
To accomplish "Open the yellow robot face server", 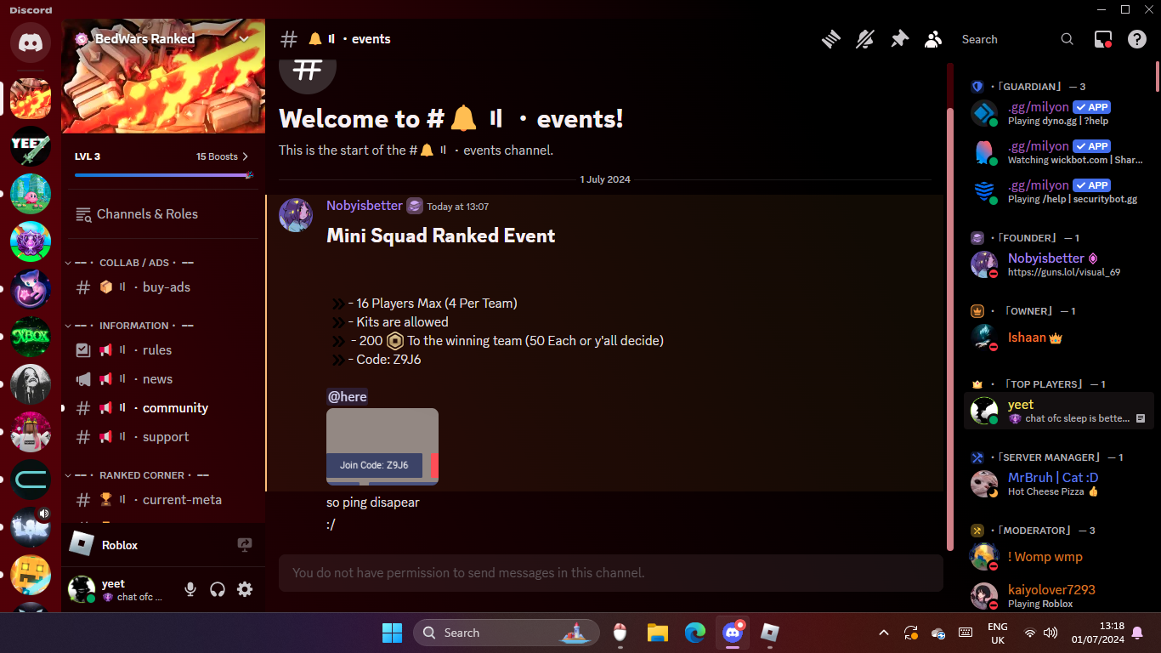I will 31,575.
